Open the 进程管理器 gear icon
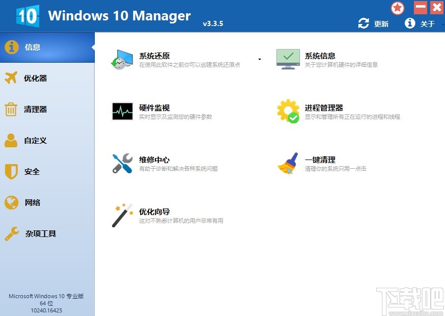This screenshot has width=445, height=316. [x=287, y=112]
